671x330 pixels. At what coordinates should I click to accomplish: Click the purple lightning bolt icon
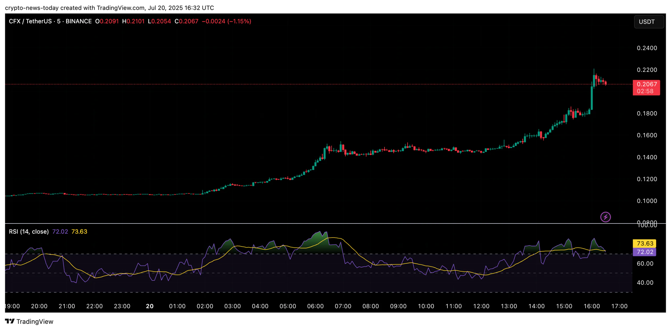(x=605, y=217)
